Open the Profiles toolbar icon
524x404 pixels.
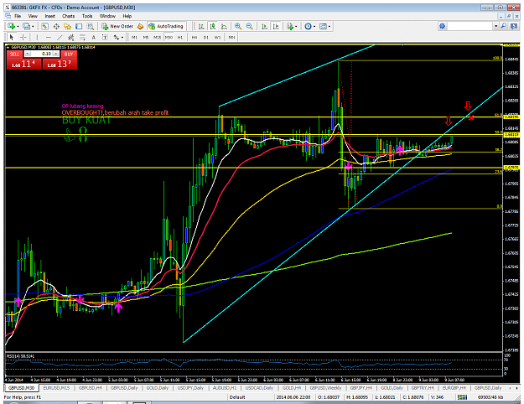pyautogui.click(x=26, y=26)
